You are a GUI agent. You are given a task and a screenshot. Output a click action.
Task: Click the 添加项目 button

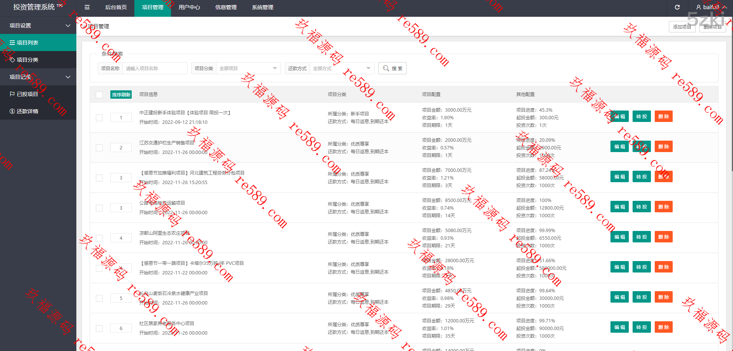point(682,27)
